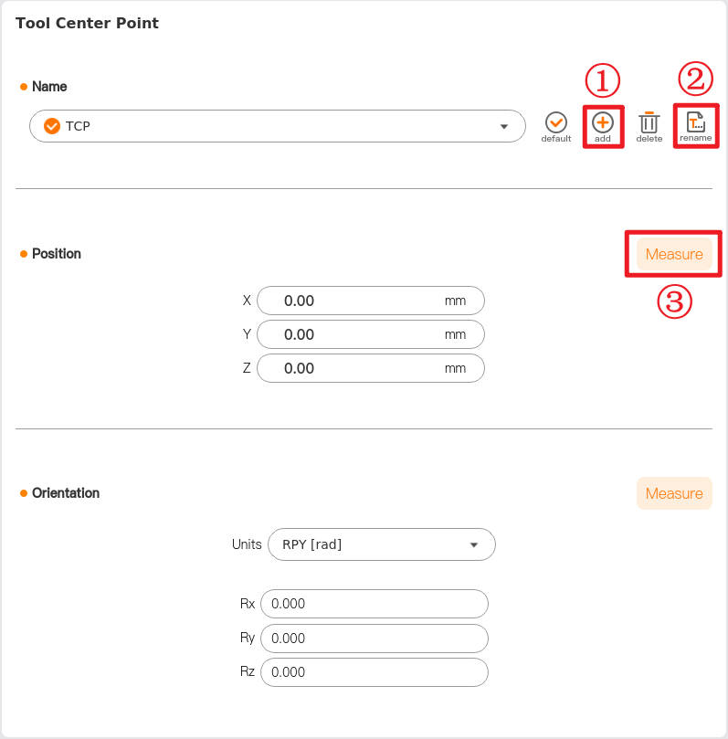This screenshot has height=739, width=728.
Task: Click the Orientation section label
Action: [x=66, y=493]
